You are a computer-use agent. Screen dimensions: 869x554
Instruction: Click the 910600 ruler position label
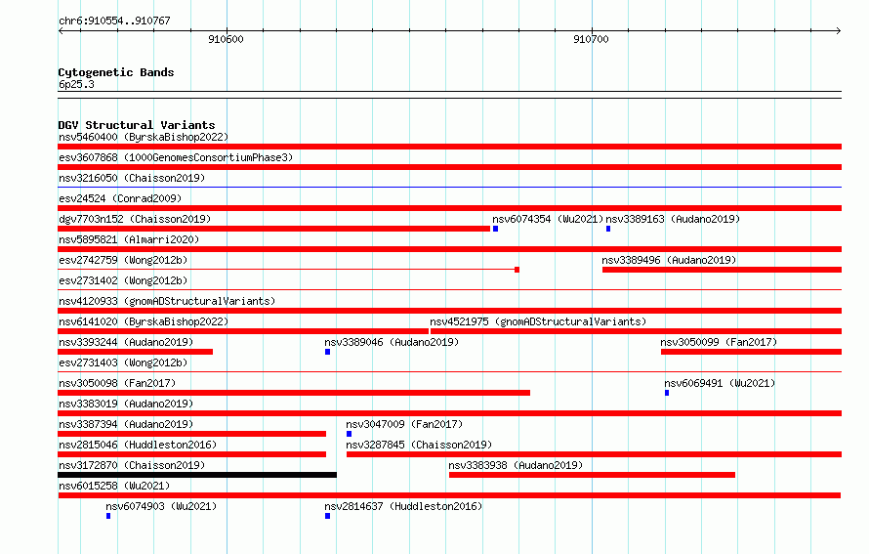coord(226,39)
